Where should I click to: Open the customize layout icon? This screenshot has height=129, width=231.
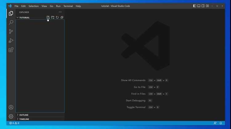(x=207, y=6)
